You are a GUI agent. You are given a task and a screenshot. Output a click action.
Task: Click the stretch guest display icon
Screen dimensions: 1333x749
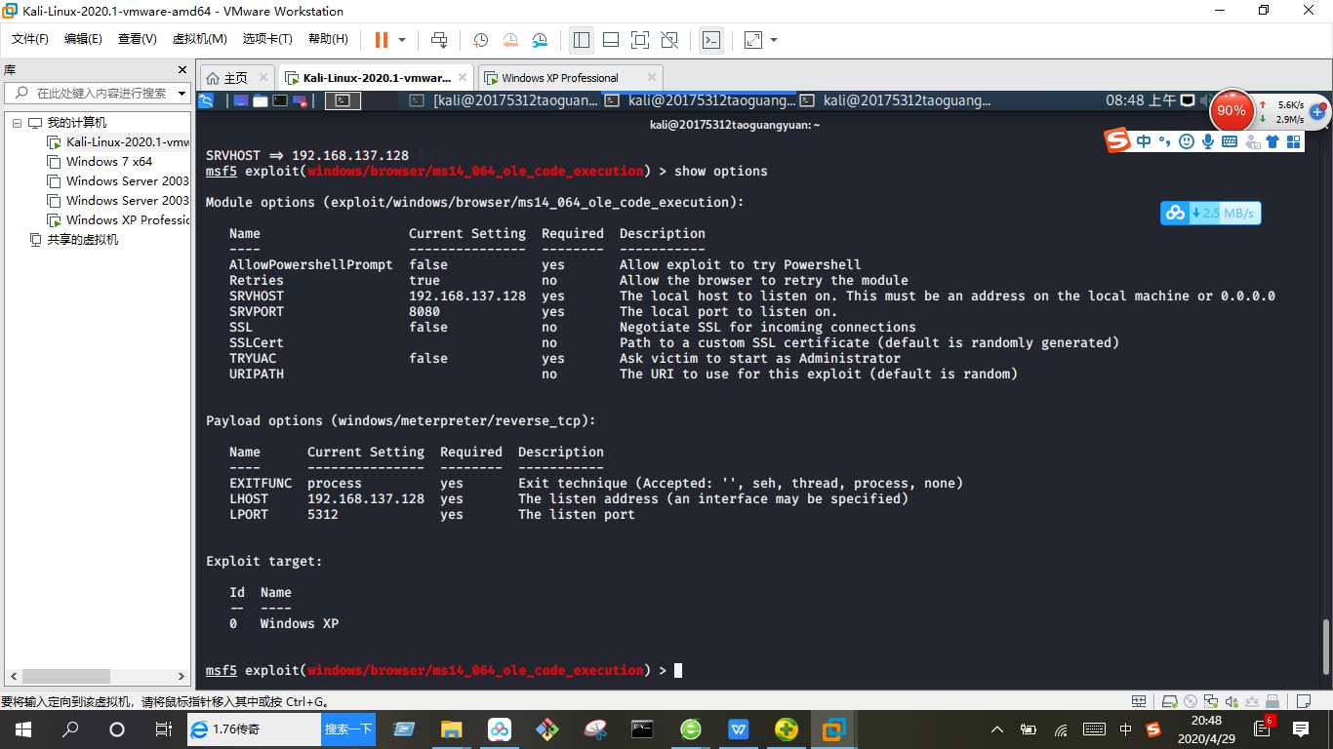coord(753,40)
